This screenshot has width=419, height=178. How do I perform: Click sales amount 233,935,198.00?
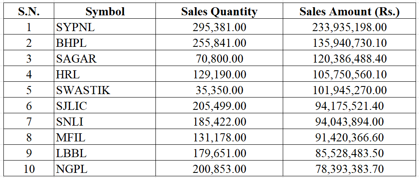tap(349, 28)
